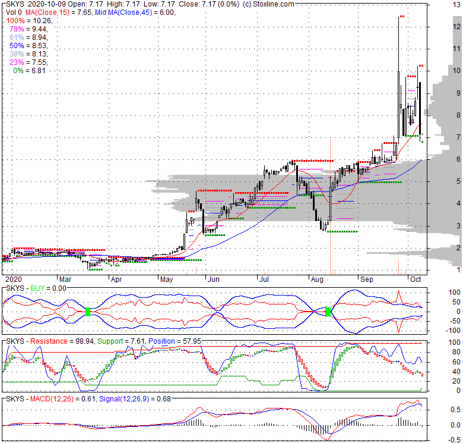Click the 6 price axis label
The height and width of the screenshot is (443, 463).
[x=458, y=159]
